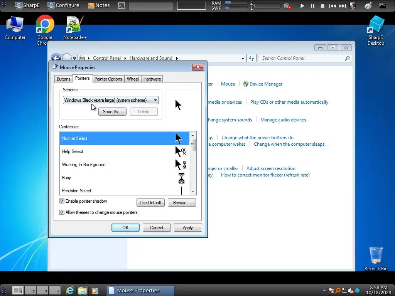
Task: Click the RAM usage bar
Action: pos(236,3)
